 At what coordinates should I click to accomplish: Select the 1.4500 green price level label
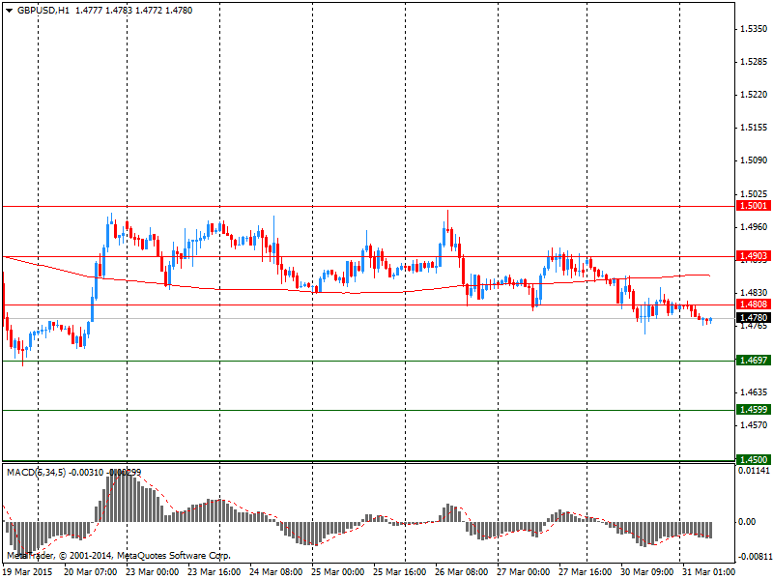point(754,459)
